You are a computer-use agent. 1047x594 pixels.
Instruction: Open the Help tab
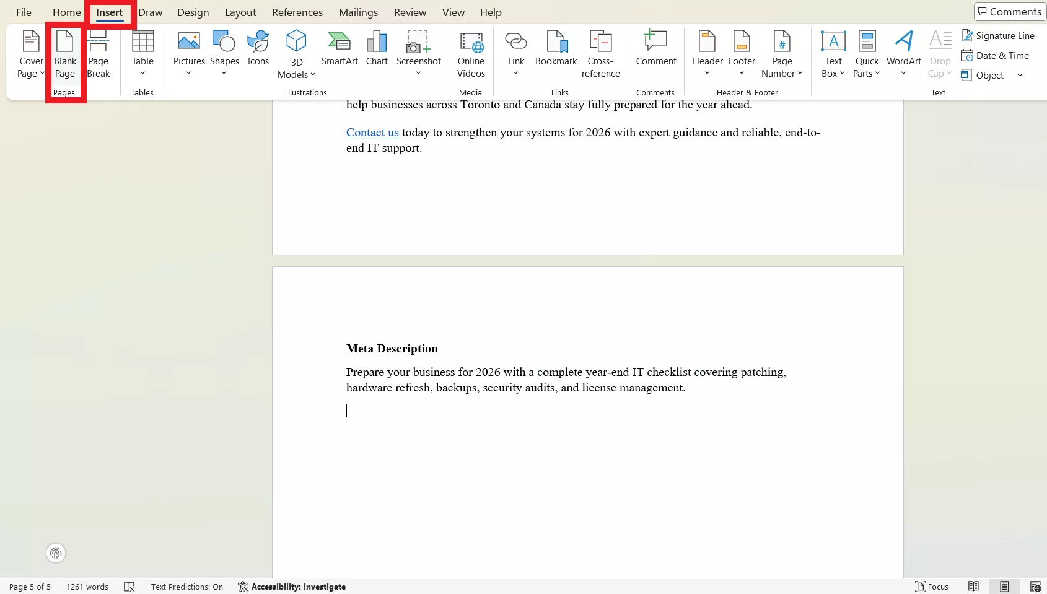491,12
